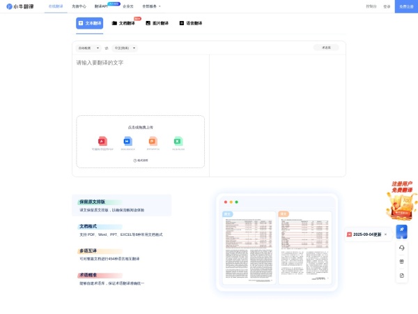The height and width of the screenshot is (314, 418).
Task: Select the 语音翻译 tab
Action: click(190, 23)
